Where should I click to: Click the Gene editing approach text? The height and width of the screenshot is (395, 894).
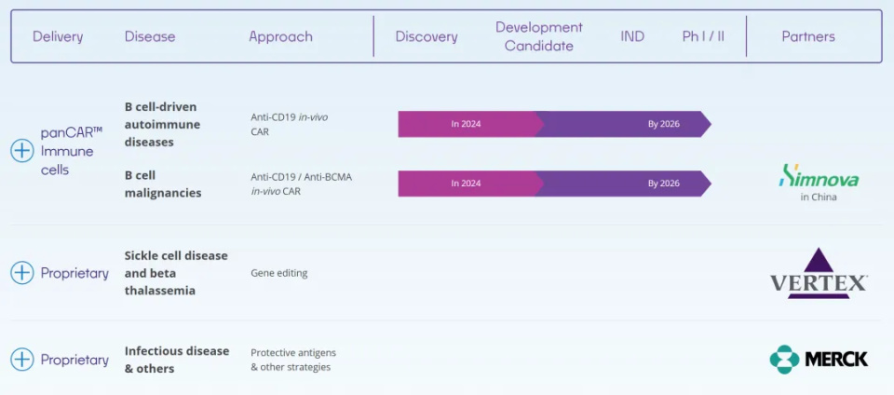click(x=279, y=273)
